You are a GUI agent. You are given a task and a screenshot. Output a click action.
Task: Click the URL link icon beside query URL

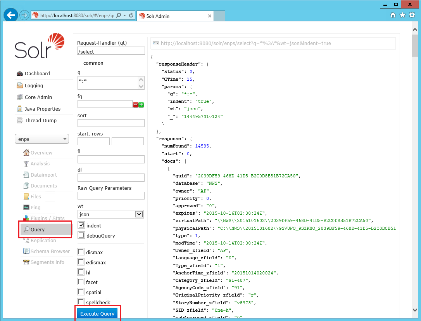(156, 43)
